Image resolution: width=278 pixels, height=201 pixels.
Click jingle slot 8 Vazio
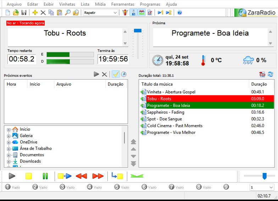click(x=204, y=187)
